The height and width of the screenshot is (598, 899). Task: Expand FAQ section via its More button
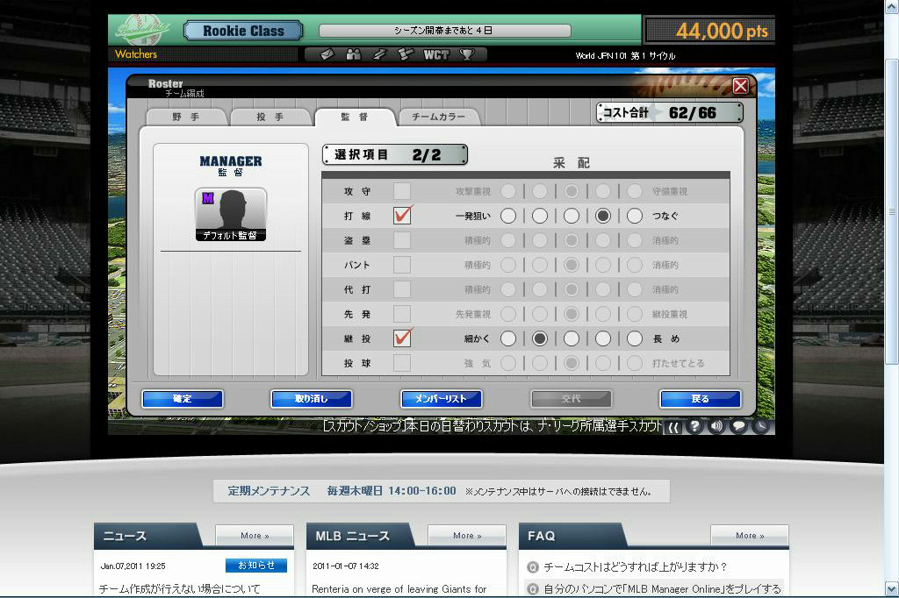click(748, 535)
